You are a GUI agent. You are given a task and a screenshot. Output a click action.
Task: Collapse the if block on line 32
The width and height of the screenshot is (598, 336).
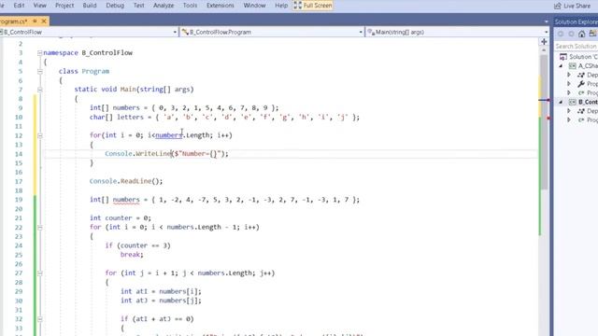(x=39, y=319)
